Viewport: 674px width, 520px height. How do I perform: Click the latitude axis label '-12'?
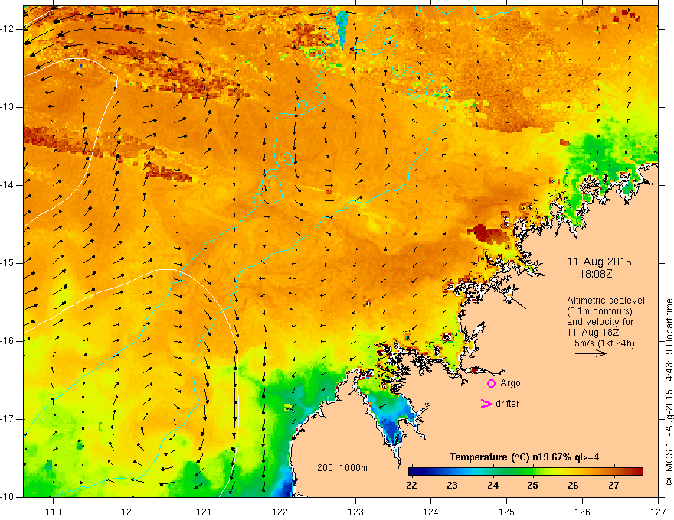(x=8, y=29)
